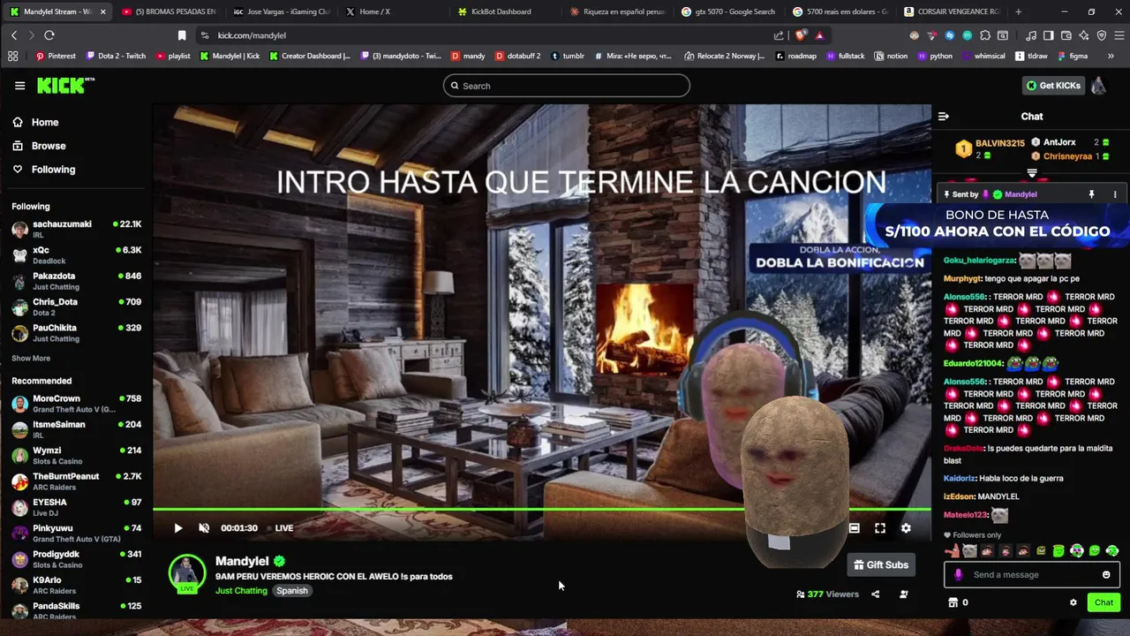Open the Kick hamburger sidebar menu
This screenshot has width=1130, height=636.
19,86
